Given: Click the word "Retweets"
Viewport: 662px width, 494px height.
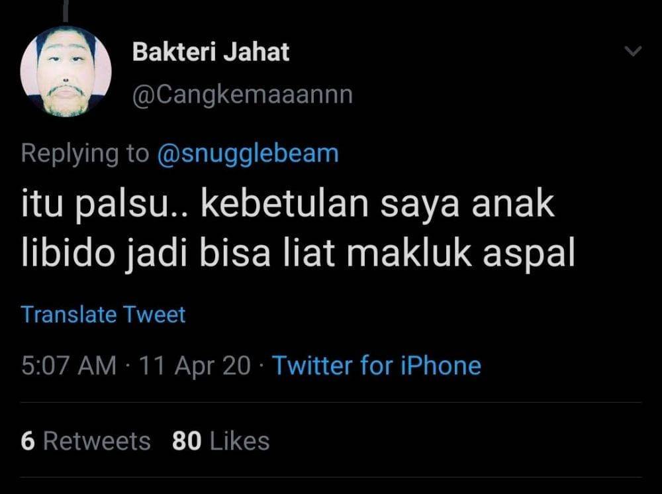Looking at the screenshot, I should tap(97, 441).
